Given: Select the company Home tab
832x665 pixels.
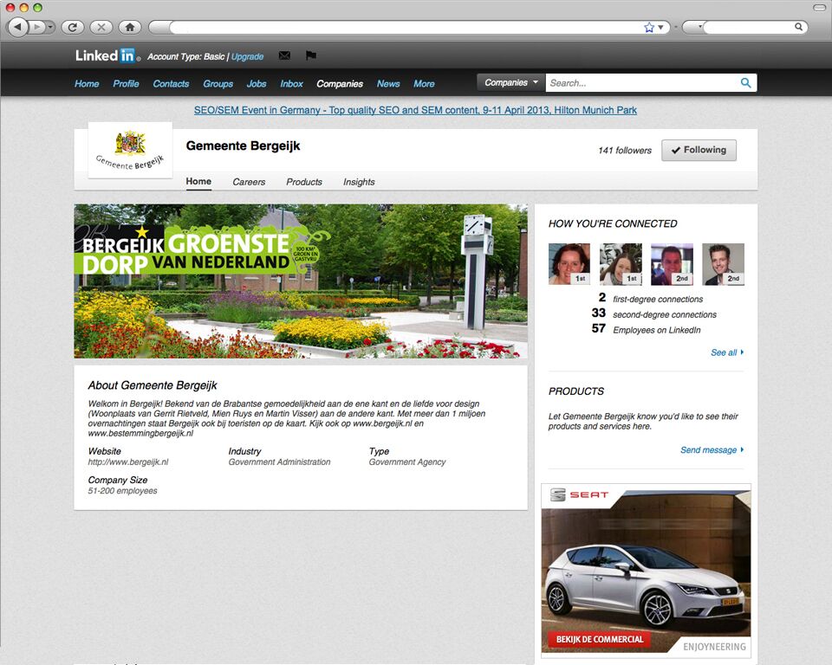Looking at the screenshot, I should (198, 181).
